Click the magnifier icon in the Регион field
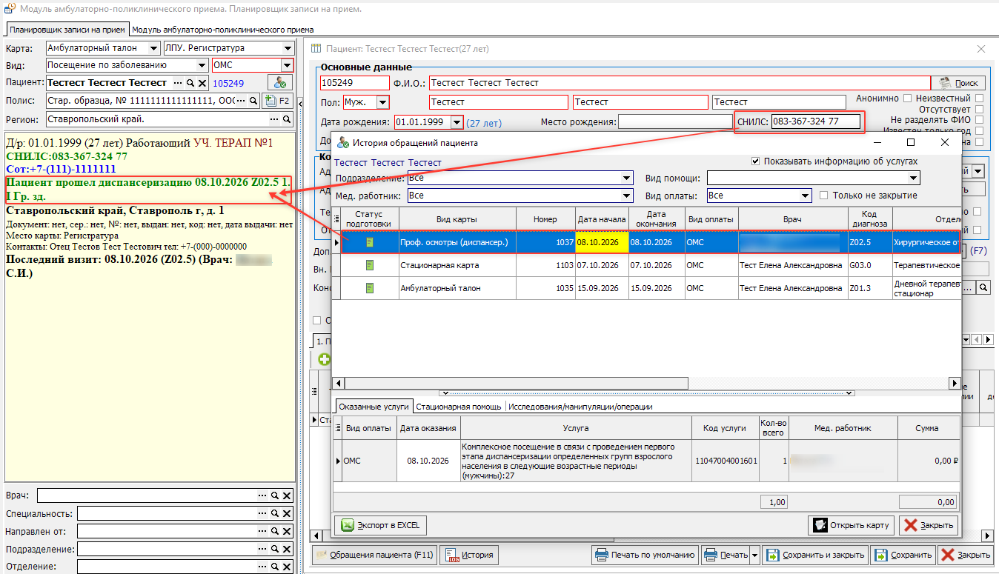Image resolution: width=999 pixels, height=574 pixels. [287, 119]
